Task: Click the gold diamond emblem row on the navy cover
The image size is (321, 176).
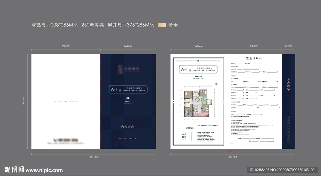Action: 128,127
